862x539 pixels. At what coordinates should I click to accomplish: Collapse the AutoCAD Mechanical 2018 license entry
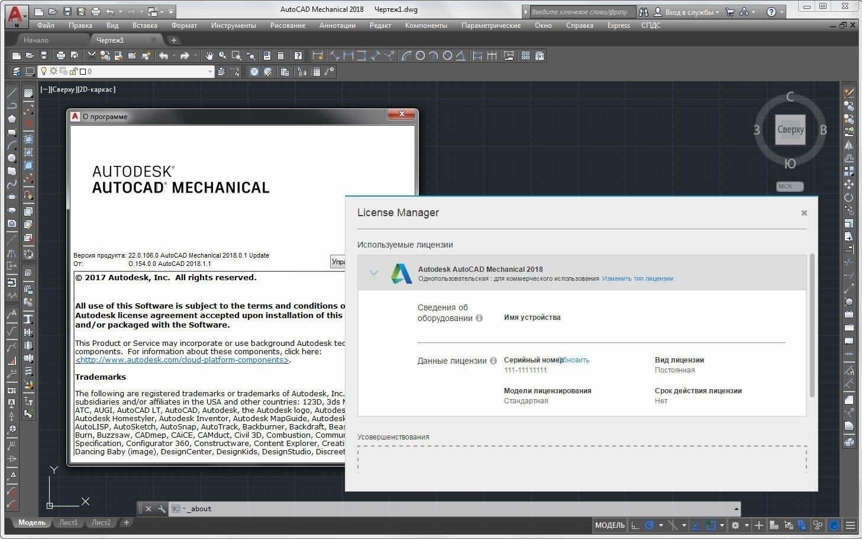tap(373, 273)
